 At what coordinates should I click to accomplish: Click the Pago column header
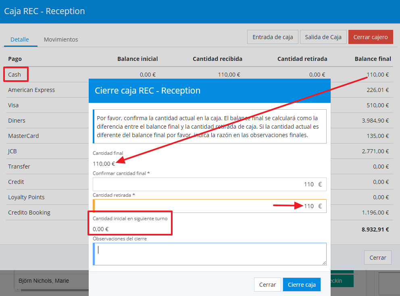click(x=15, y=59)
